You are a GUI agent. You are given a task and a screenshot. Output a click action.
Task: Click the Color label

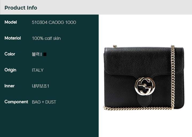[x=10, y=54]
